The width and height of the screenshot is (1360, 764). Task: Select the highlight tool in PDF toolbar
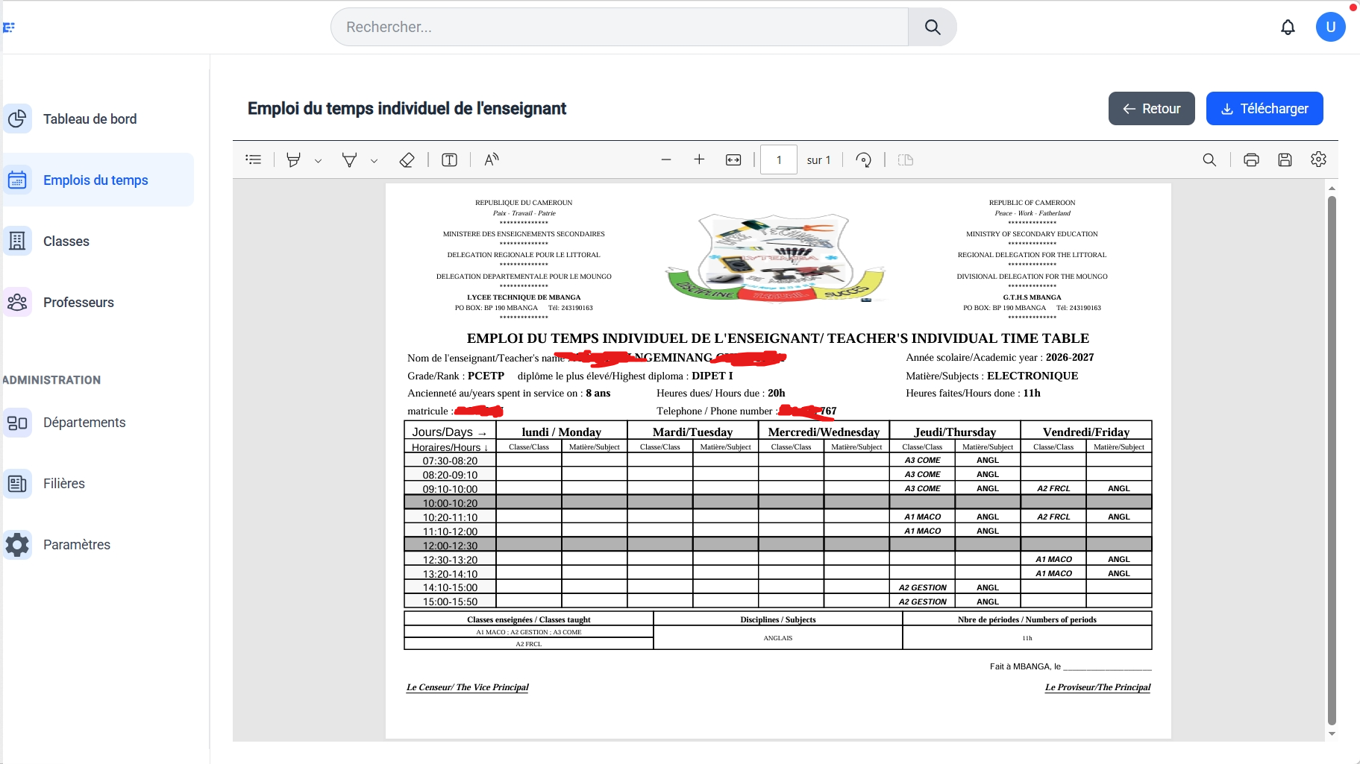pyautogui.click(x=294, y=160)
